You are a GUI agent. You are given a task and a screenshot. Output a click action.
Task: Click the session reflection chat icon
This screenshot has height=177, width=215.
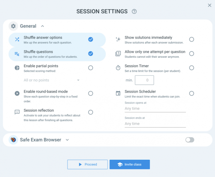coord(17,112)
